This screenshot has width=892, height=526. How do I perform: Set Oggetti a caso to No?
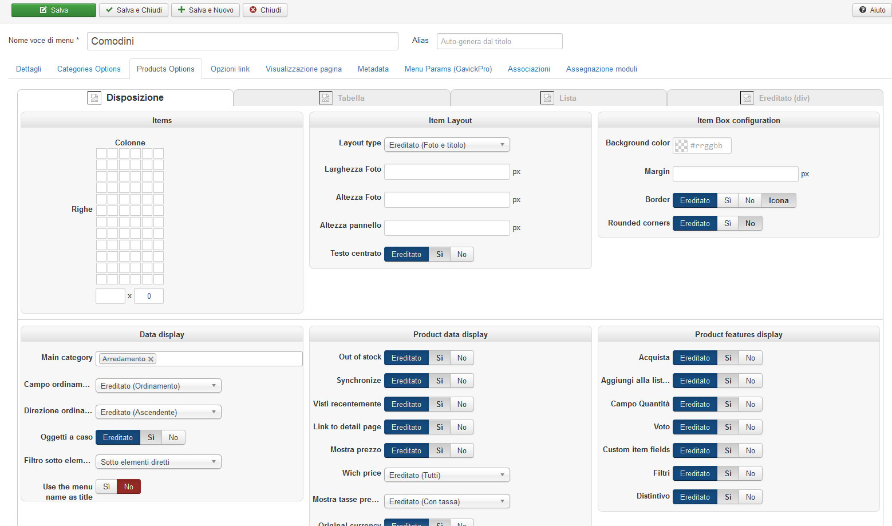173,437
